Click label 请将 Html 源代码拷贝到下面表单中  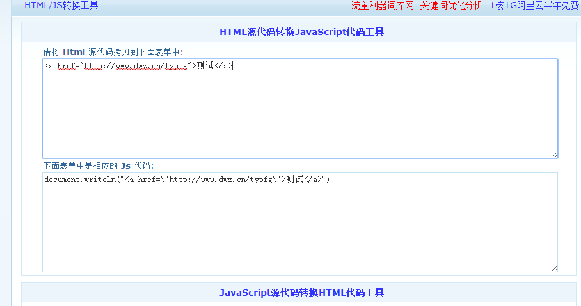pos(113,52)
